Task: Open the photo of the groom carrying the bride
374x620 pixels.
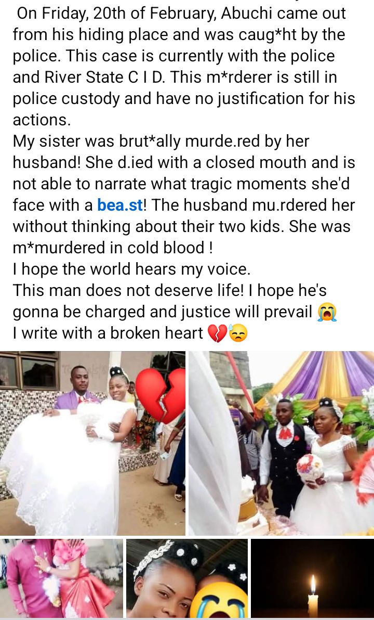Action: pyautogui.click(x=92, y=443)
